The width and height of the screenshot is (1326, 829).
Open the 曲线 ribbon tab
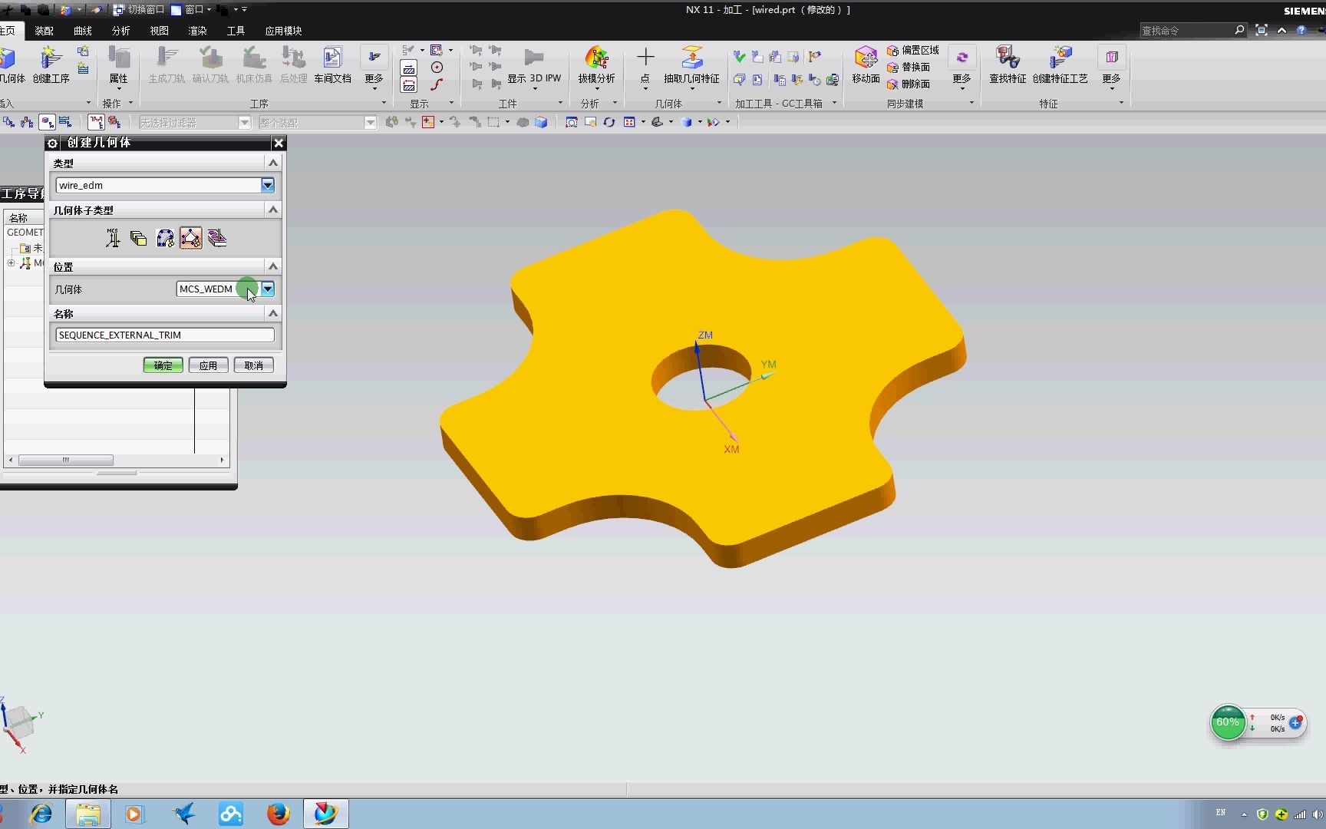pos(82,31)
